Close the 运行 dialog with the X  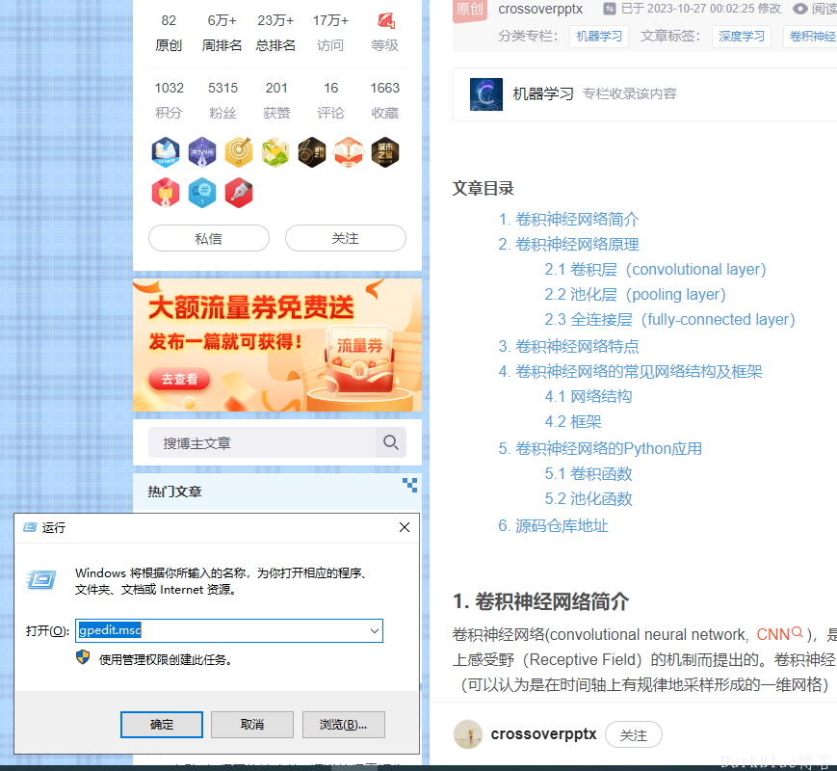405,527
